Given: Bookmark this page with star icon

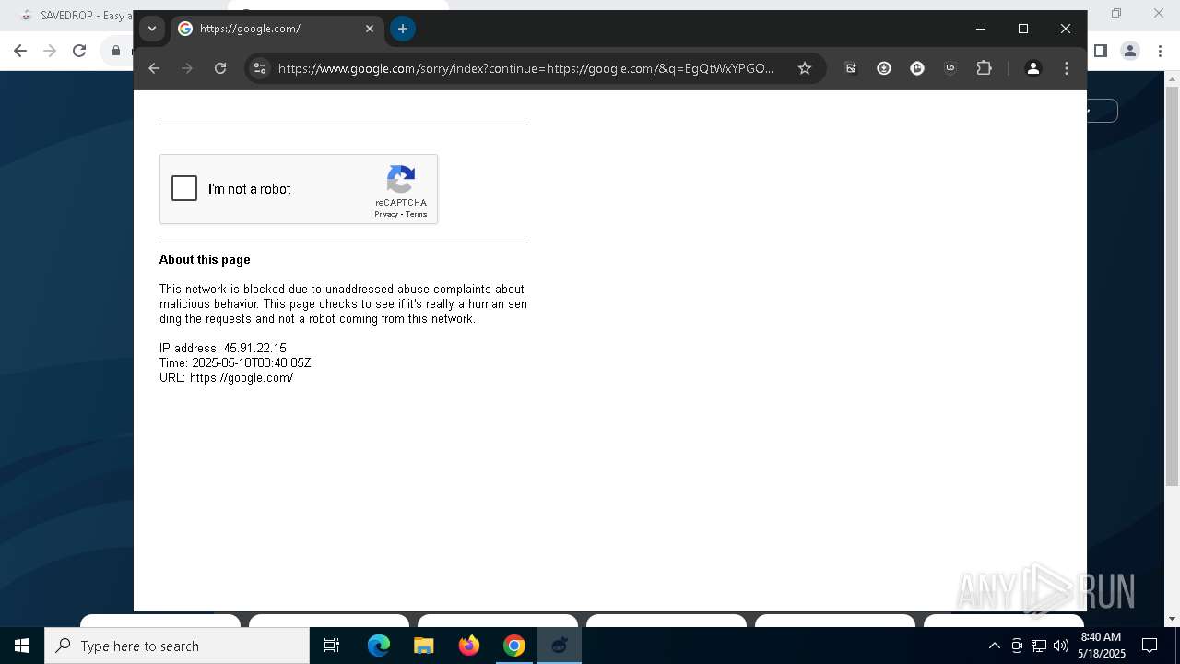Looking at the screenshot, I should [805, 68].
